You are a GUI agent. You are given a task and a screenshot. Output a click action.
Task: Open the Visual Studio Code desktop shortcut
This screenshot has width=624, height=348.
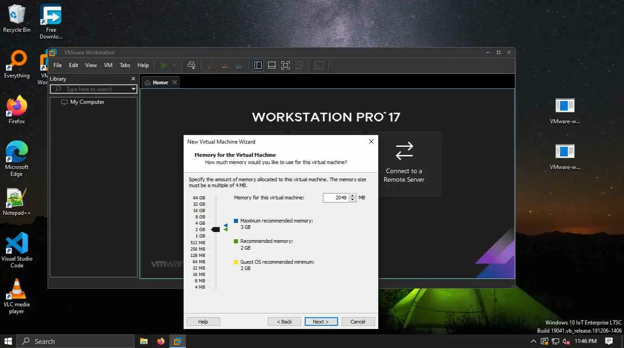(x=17, y=250)
